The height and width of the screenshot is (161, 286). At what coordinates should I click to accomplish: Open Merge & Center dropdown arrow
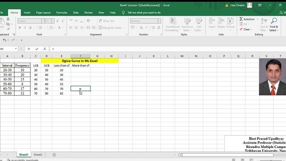pyautogui.click(x=125, y=28)
